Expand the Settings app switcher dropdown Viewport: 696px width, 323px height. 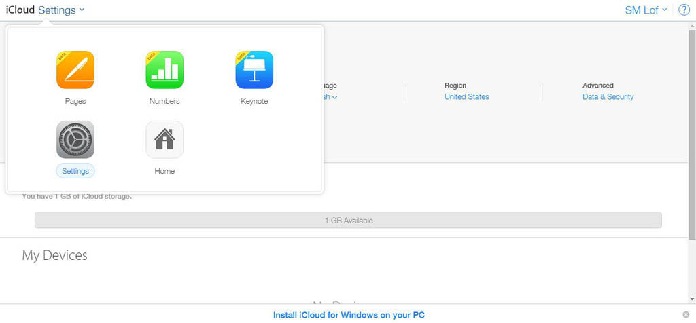tap(61, 10)
